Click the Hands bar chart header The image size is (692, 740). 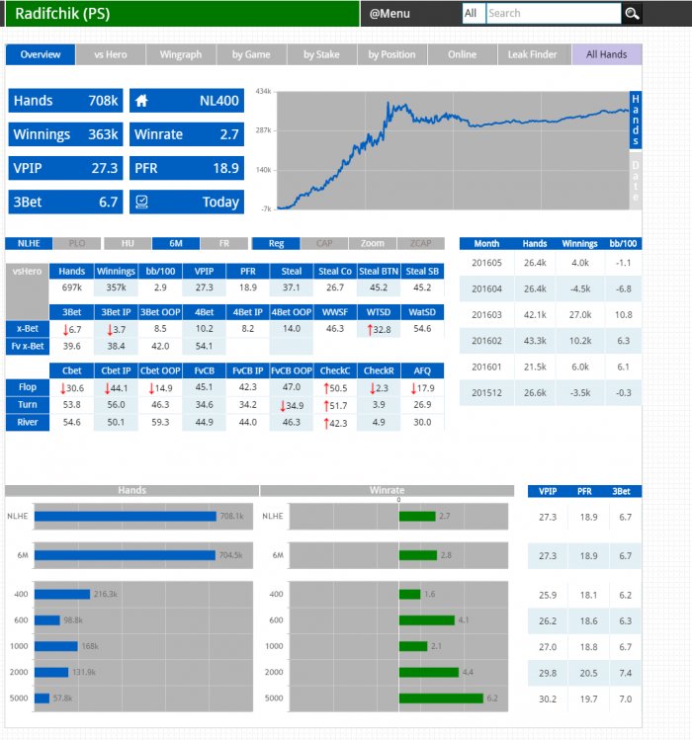pos(131,490)
